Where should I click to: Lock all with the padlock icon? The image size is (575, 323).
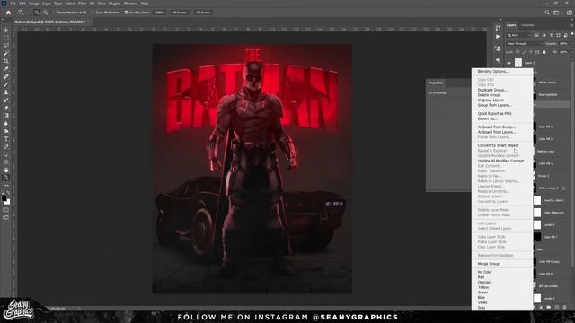pos(544,52)
